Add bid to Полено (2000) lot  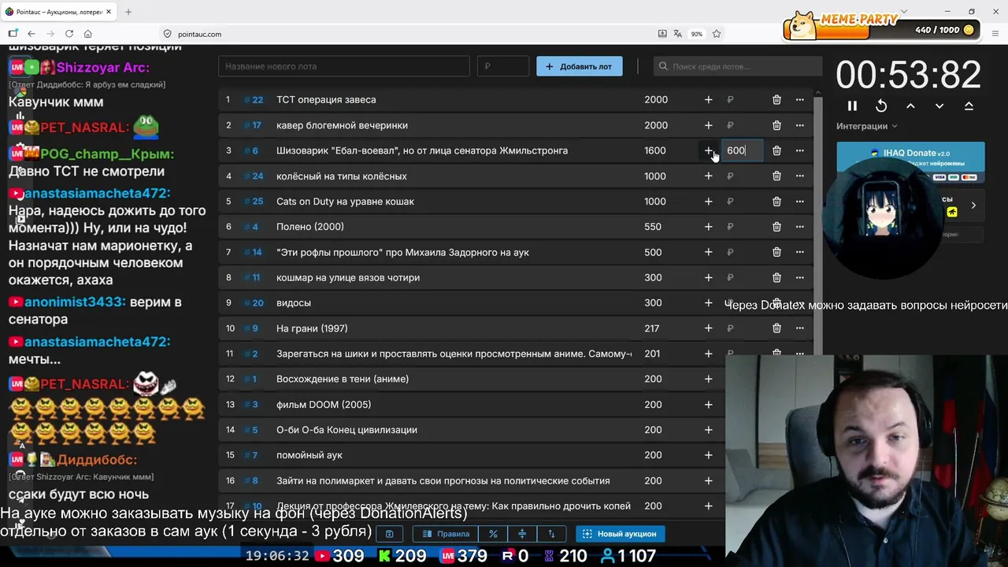pos(708,227)
